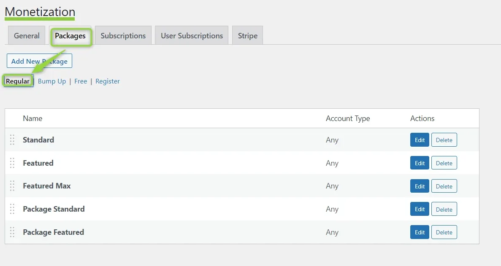Delete the Featured package
This screenshot has height=266, width=501.
coord(444,163)
